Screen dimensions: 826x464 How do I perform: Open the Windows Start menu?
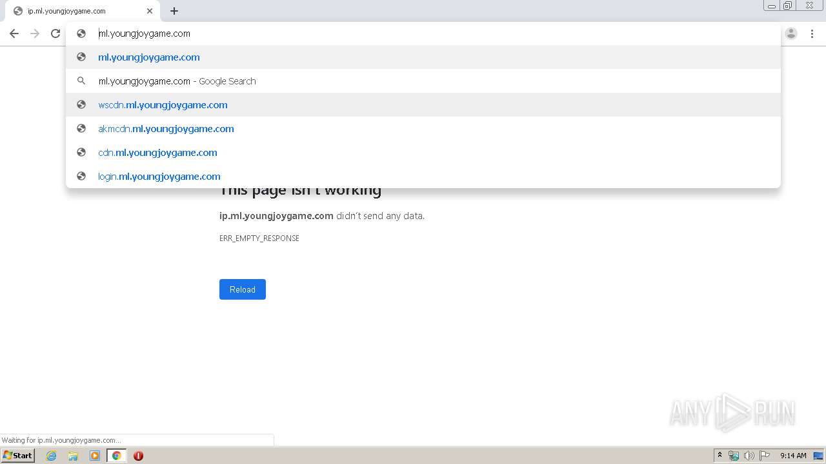(x=17, y=455)
